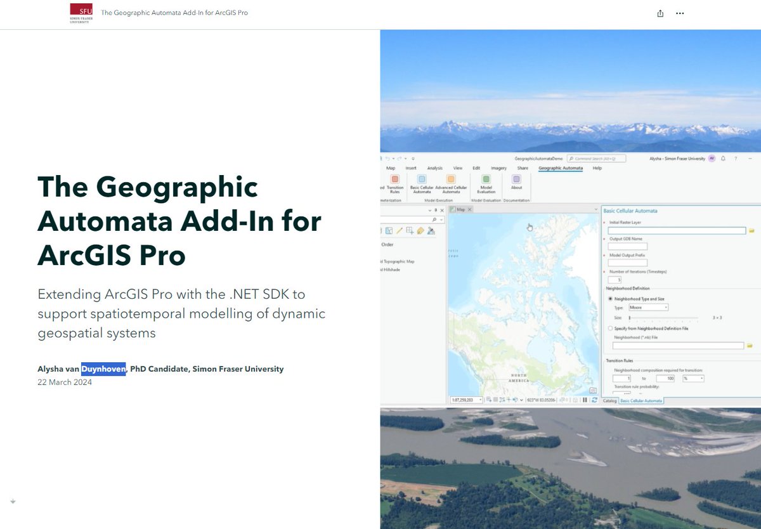Switch to the View ribbon tab
Viewport: 761px width, 529px height.
458,168
